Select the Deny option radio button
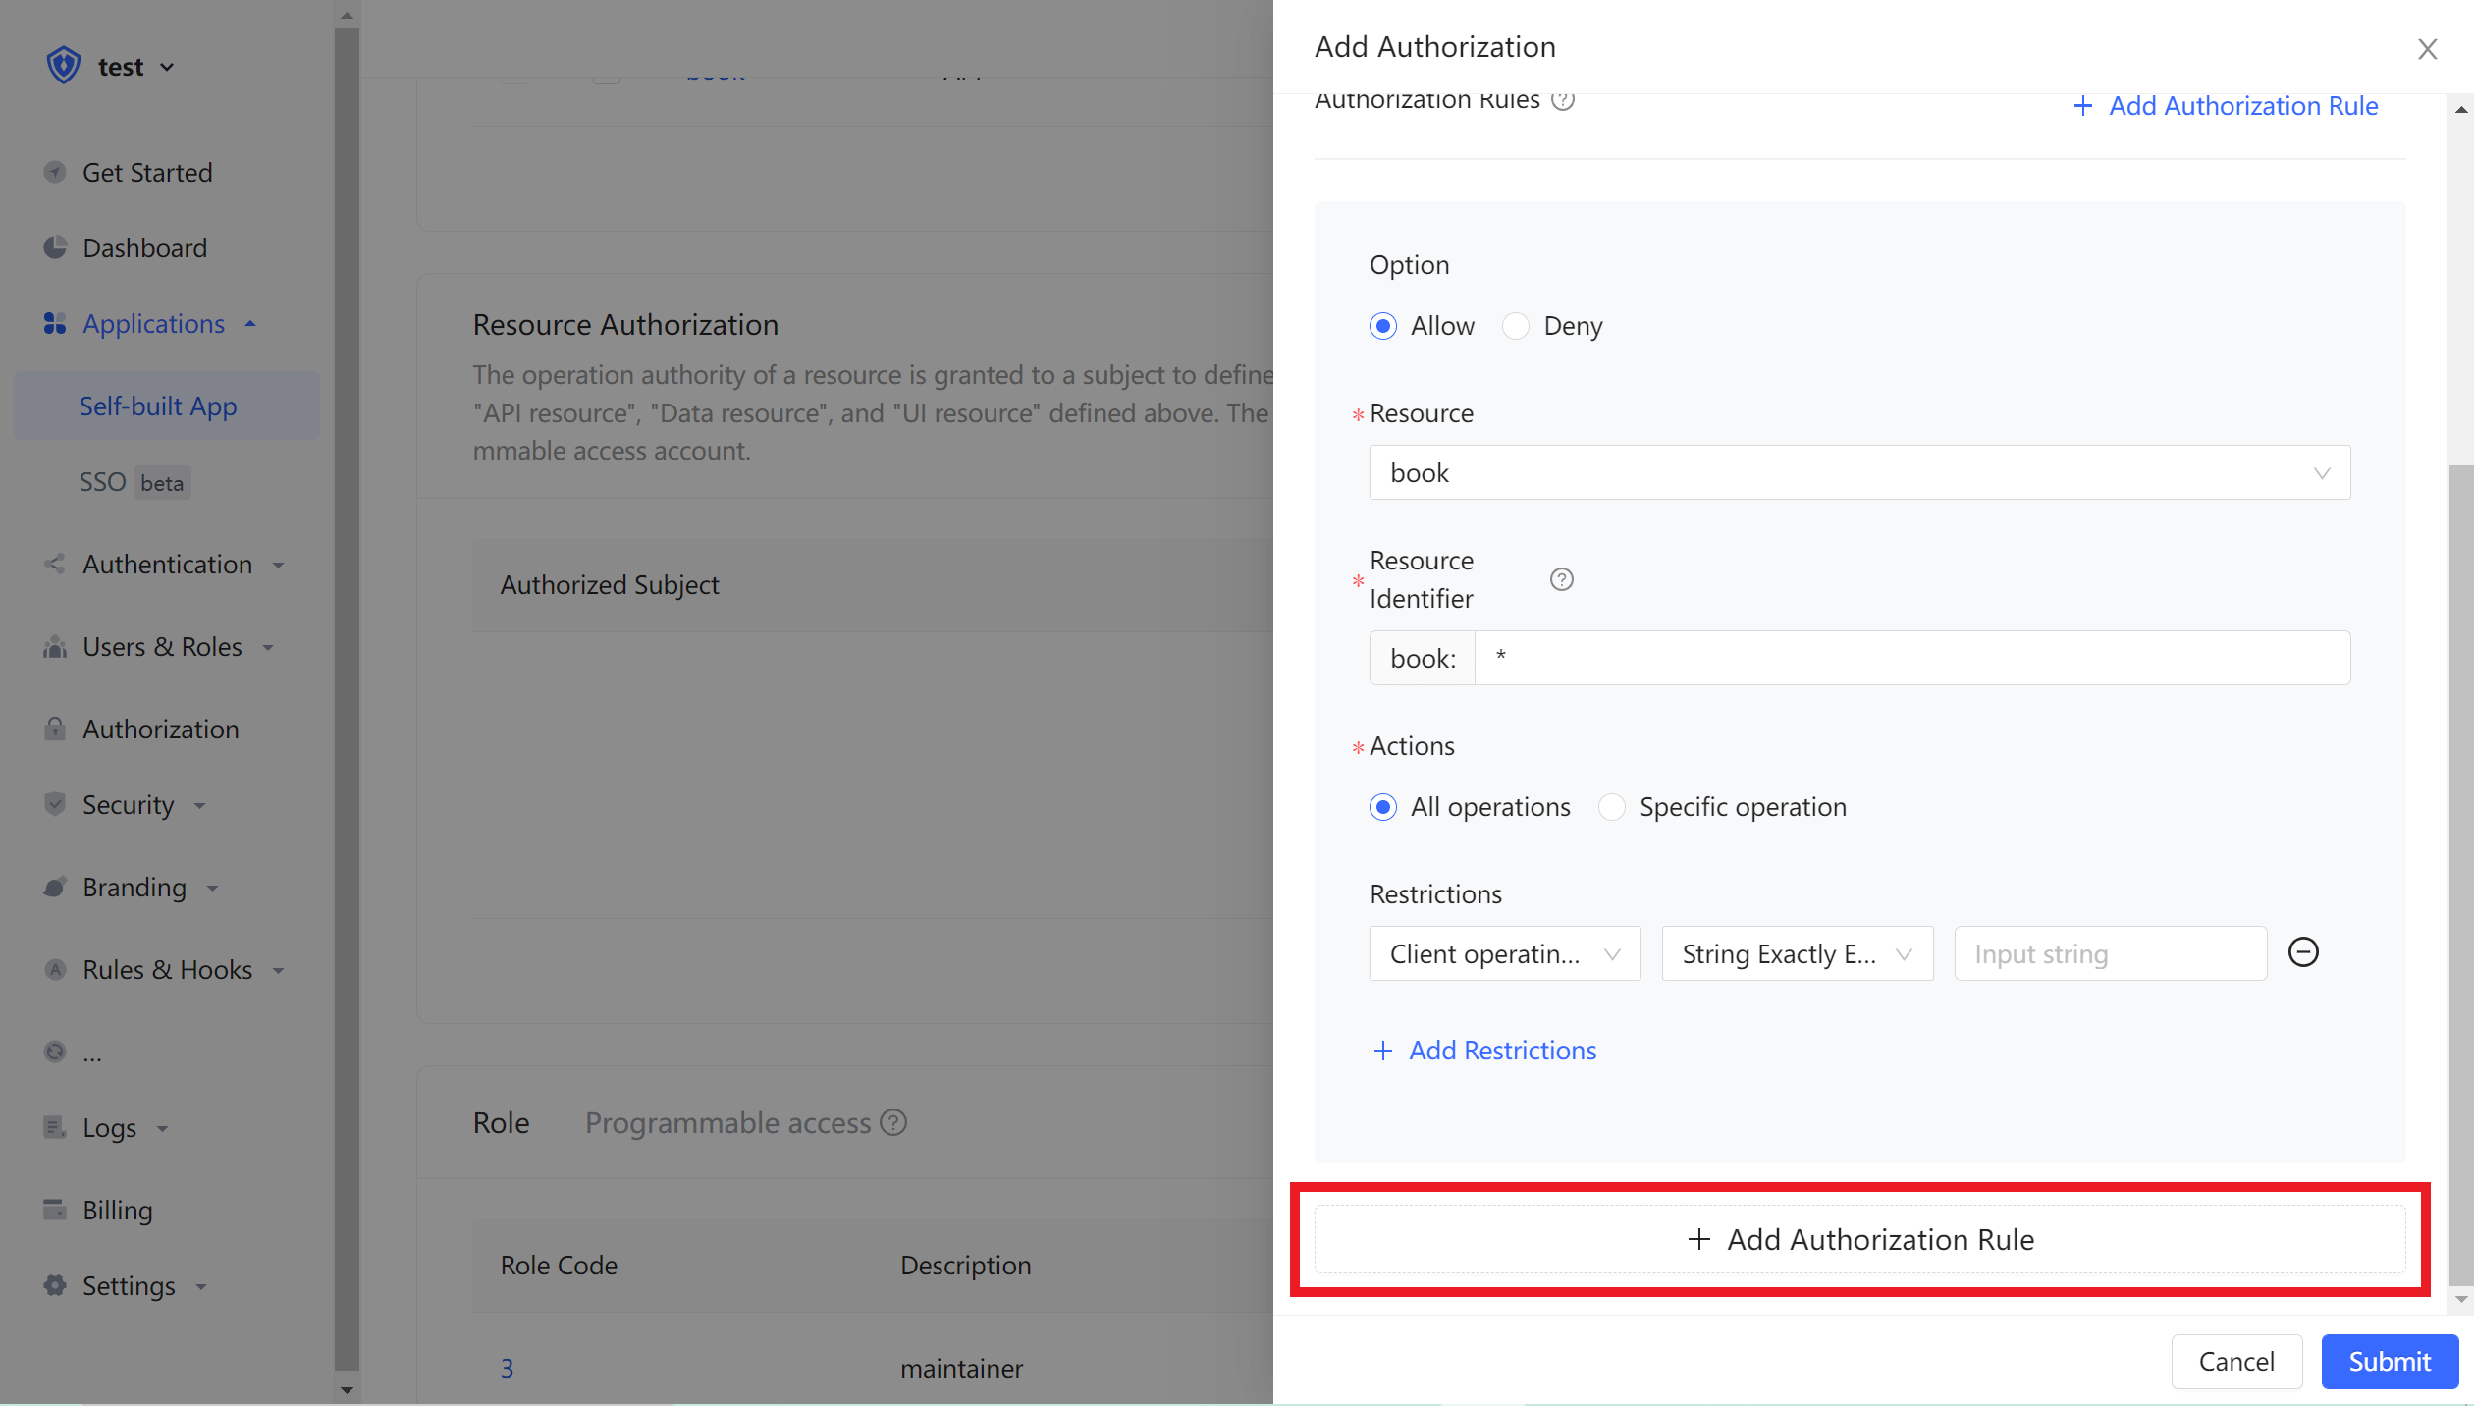 (x=1516, y=326)
